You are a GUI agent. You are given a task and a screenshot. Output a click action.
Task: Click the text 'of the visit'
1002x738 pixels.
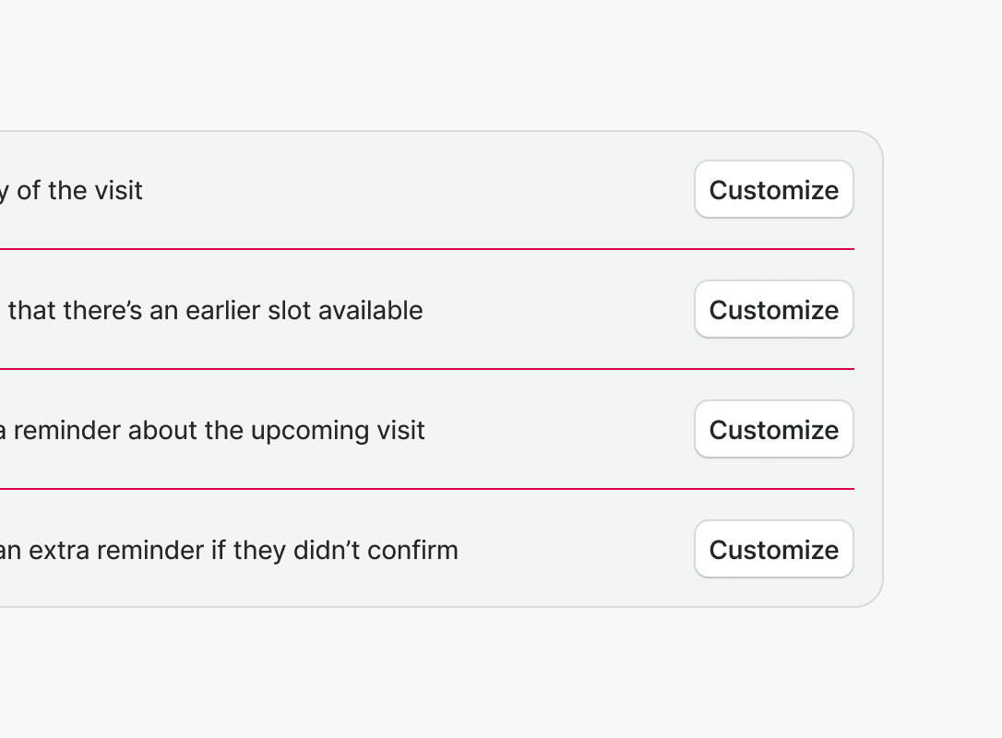point(79,191)
